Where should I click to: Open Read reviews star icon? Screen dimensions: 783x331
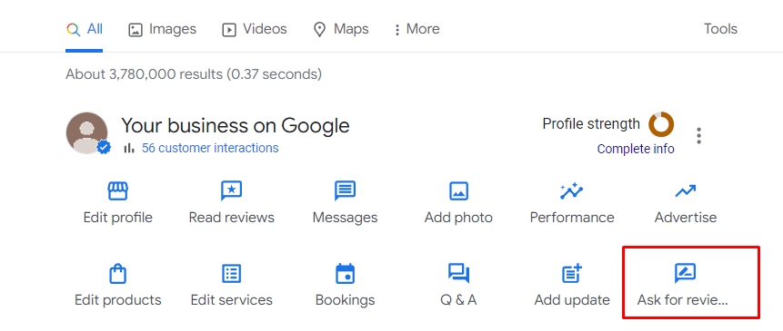click(x=231, y=190)
